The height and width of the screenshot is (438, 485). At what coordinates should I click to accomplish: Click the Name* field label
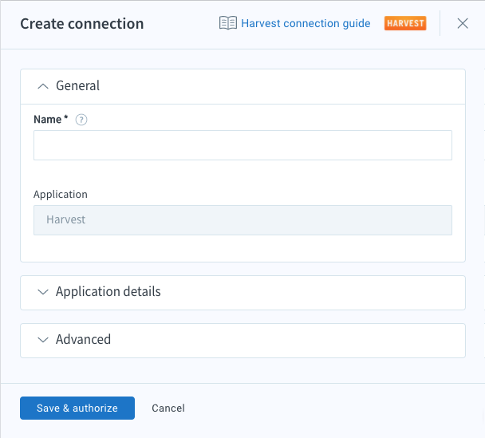click(51, 120)
